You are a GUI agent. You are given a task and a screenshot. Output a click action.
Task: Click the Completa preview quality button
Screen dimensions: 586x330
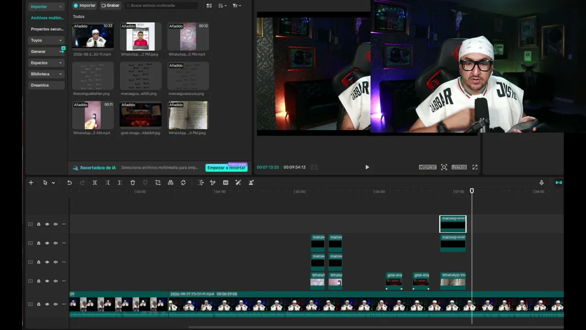[428, 167]
